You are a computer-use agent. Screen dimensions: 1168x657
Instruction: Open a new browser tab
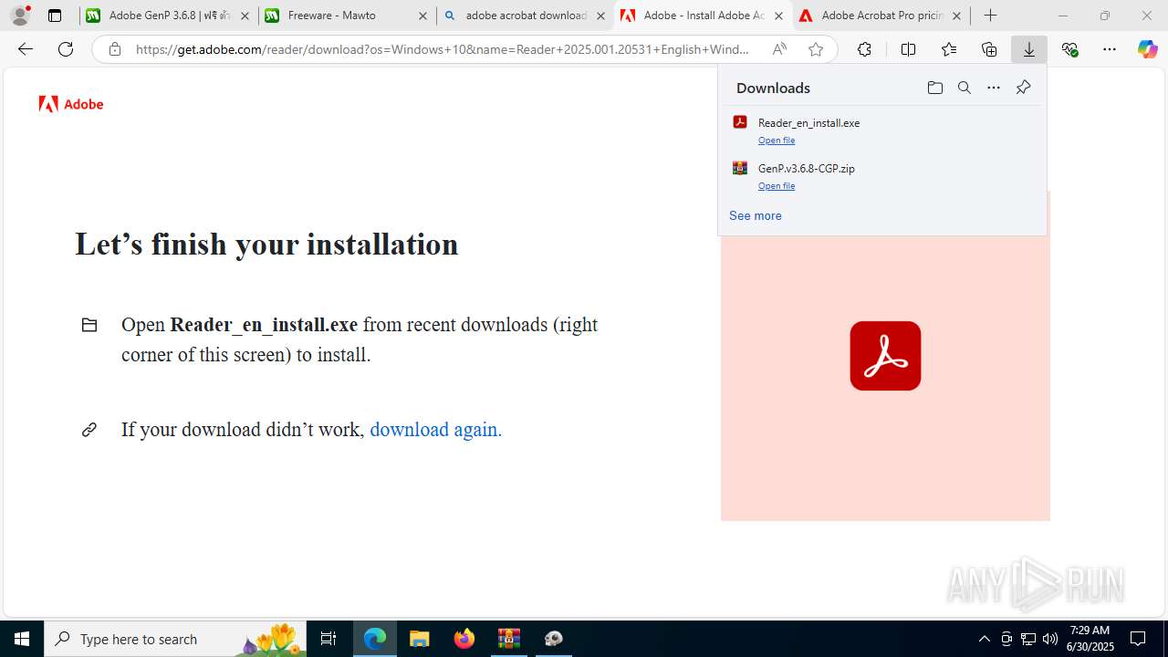[990, 16]
